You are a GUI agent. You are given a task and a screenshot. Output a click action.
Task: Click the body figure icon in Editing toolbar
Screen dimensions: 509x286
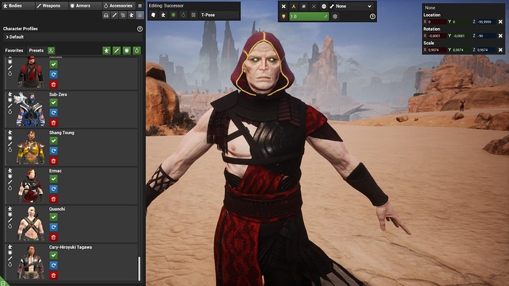click(x=163, y=15)
